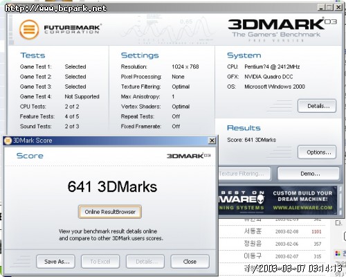Maximize the 3DMark main window
Screen dimensions: 346x277
[329, 8]
